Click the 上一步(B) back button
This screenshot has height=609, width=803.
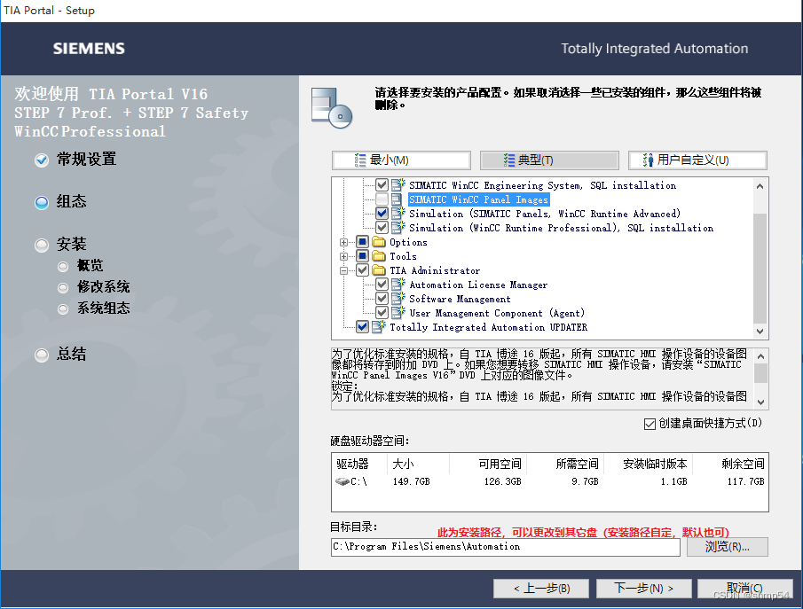[540, 589]
